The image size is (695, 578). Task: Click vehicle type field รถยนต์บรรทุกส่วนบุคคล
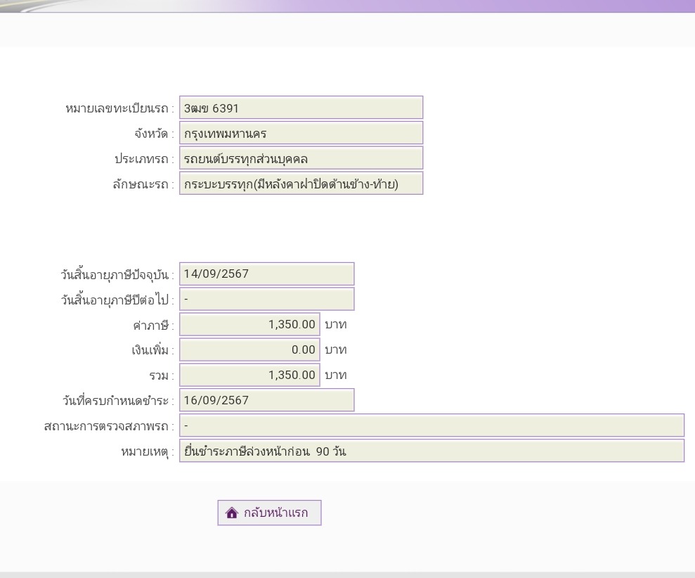301,158
